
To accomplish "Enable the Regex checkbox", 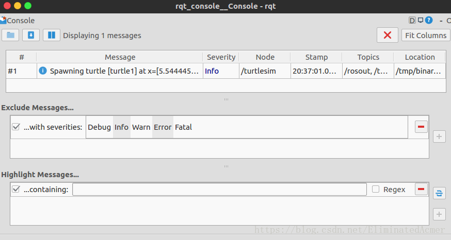I will coord(376,189).
